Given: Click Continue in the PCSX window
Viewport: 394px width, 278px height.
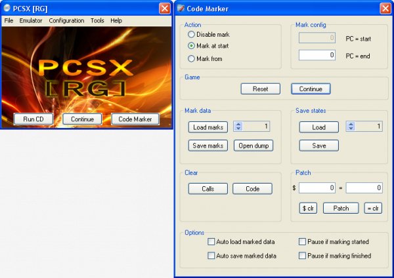Looking at the screenshot, I should [82, 119].
